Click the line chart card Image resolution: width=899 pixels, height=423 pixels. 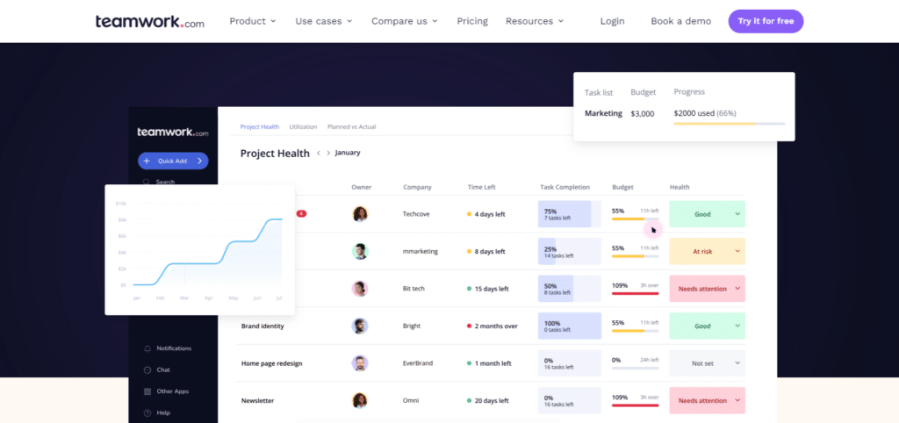coord(199,250)
